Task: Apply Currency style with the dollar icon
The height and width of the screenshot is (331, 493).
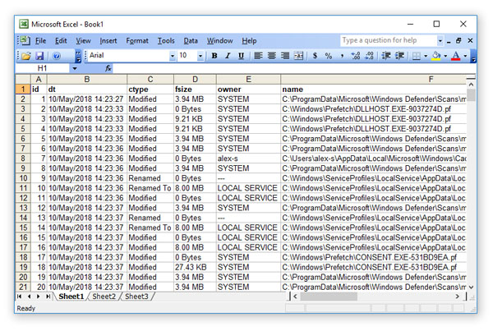Action: click(315, 56)
